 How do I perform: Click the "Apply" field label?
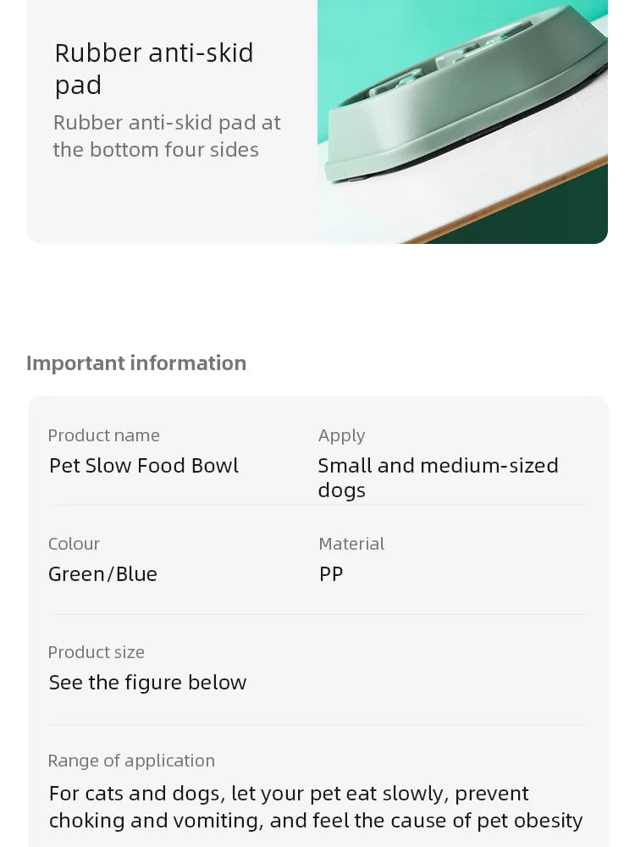click(341, 435)
